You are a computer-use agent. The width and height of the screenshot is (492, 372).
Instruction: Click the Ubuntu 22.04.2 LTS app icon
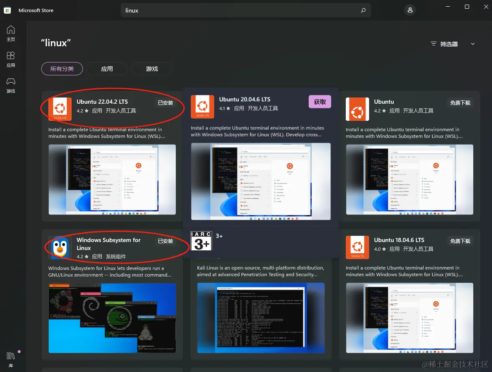point(60,109)
